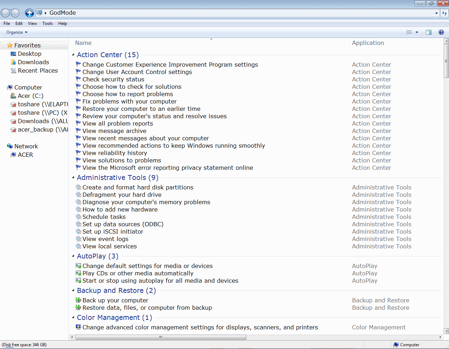Open the View menu
Screen dimensions: 449x349
click(x=32, y=24)
